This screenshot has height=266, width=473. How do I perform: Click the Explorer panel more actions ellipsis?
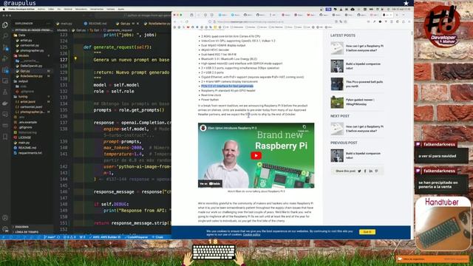48,23
